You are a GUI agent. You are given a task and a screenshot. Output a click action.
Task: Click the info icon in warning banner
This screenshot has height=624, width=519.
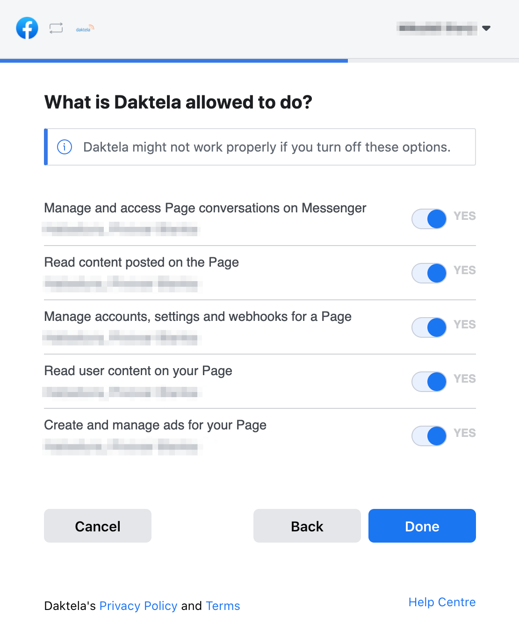65,147
